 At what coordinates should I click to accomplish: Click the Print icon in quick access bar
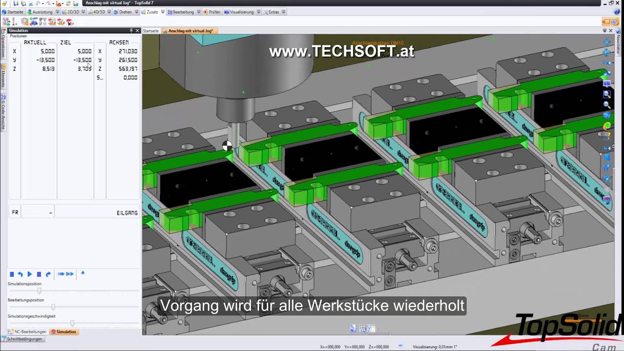(30, 3)
